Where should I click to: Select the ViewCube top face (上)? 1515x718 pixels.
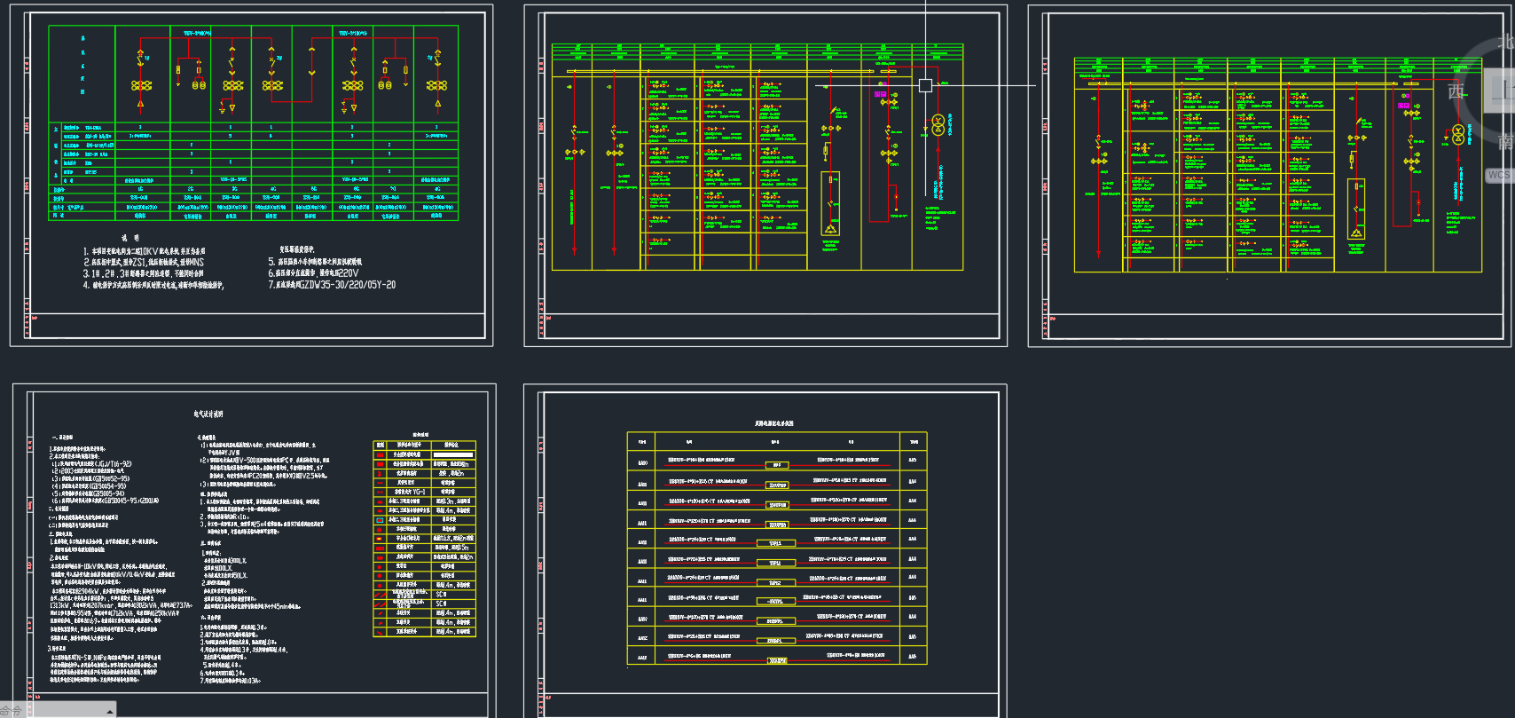[x=1503, y=89]
